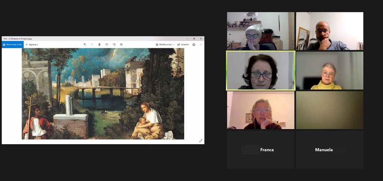The width and height of the screenshot is (383, 181).
Task: Minimize the Photos window
Action: (187, 39)
